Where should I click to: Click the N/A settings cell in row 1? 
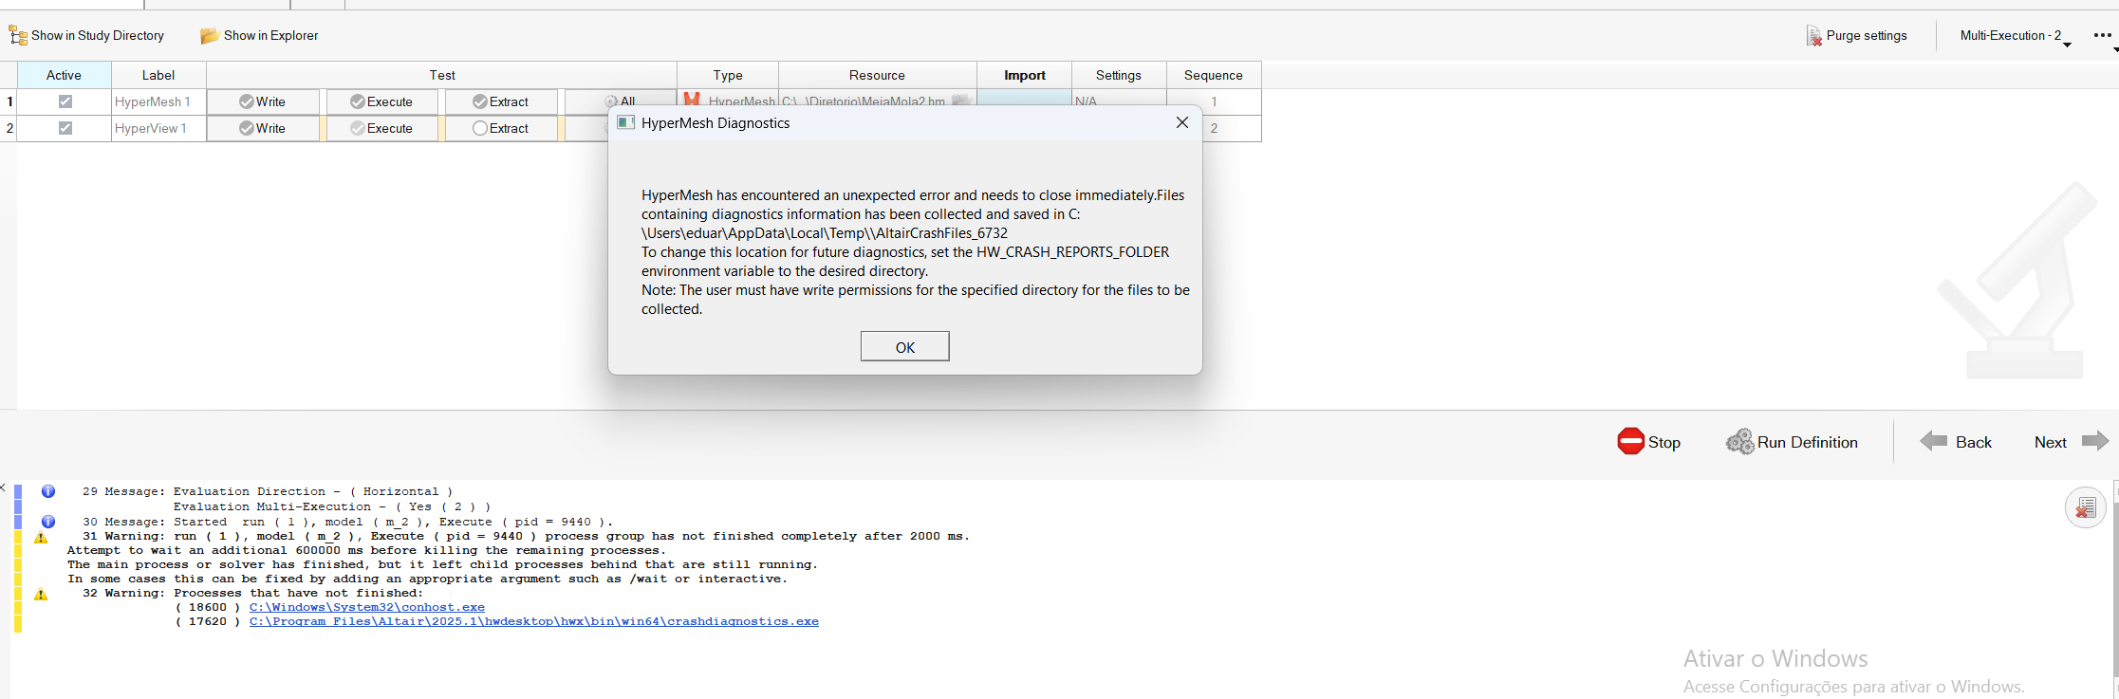pos(1119,97)
